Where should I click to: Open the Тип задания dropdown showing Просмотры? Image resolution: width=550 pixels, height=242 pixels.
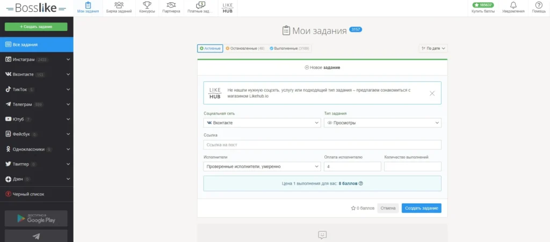[382, 123]
